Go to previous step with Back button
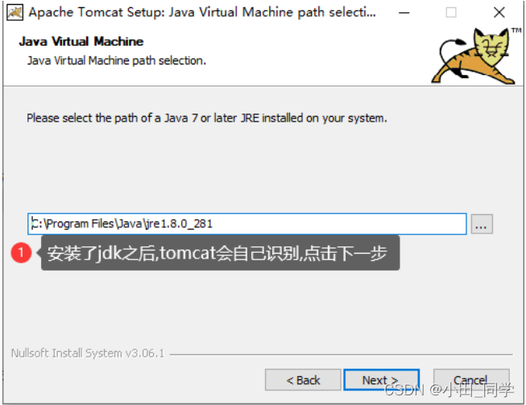Screen dimensions: 526x405 303,380
